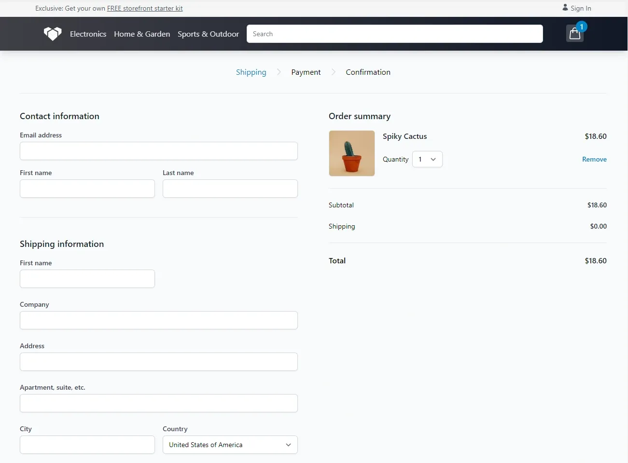Click the store logo icon

53,34
